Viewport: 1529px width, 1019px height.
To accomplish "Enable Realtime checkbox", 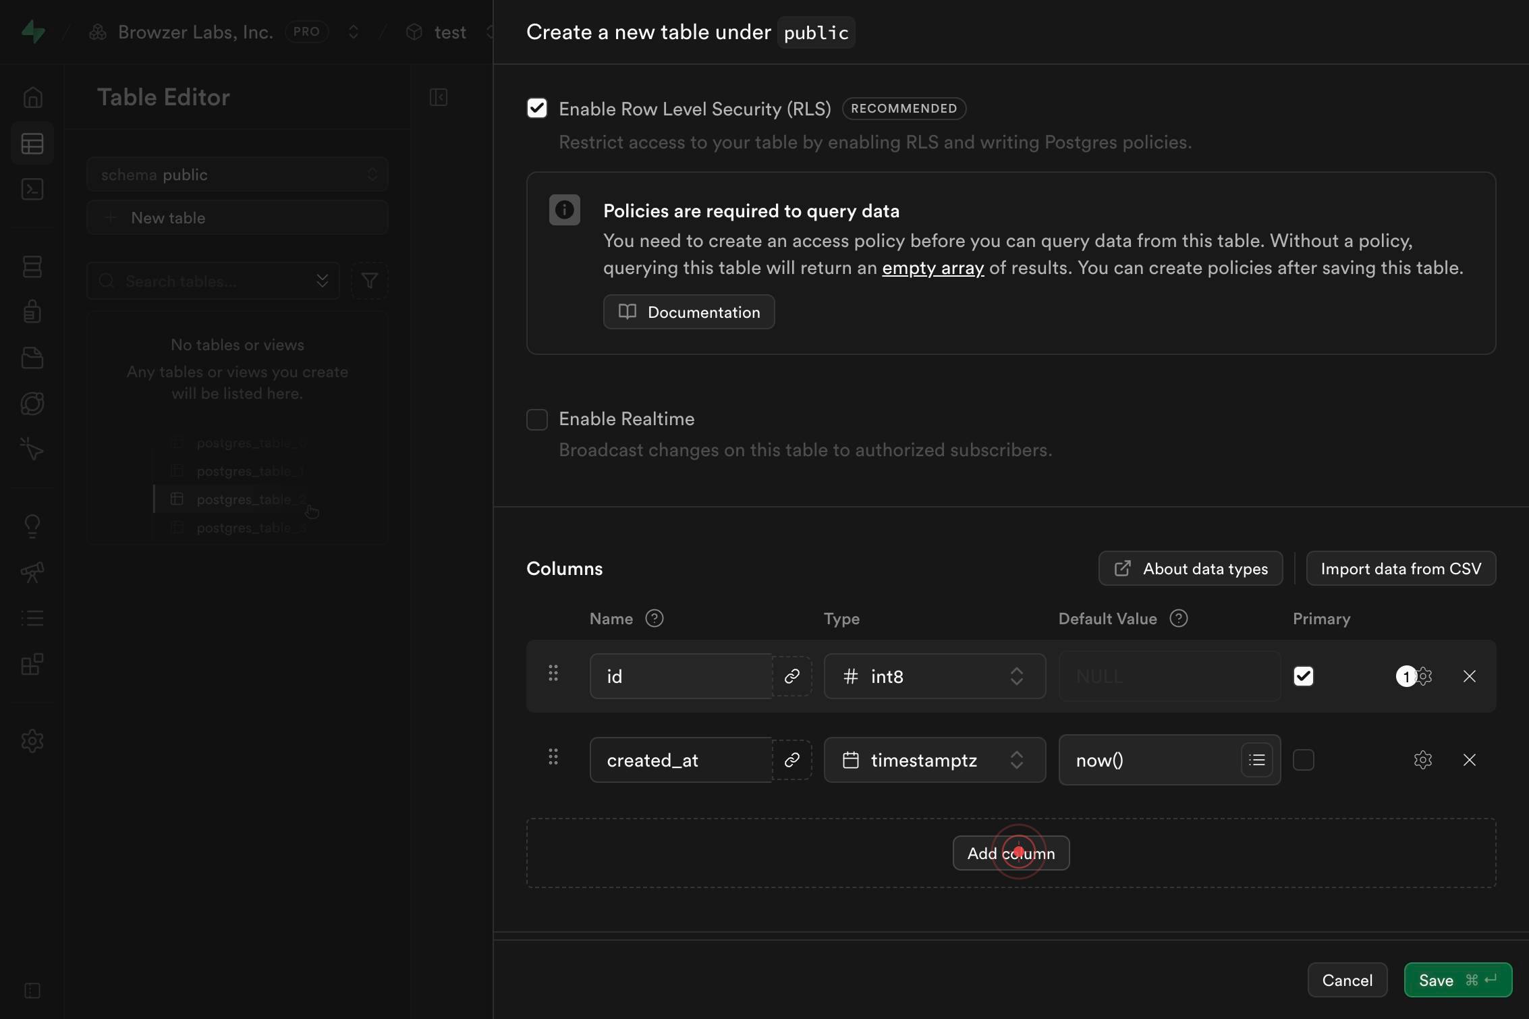I will pos(537,419).
